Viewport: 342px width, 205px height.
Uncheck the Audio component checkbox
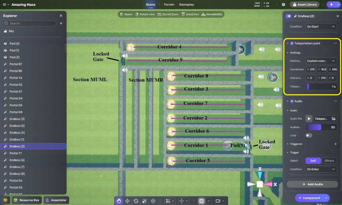pos(292,101)
